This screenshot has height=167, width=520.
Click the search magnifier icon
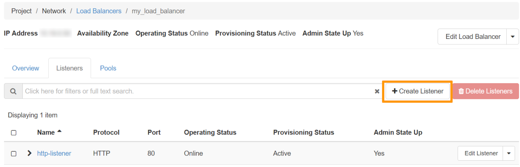(x=13, y=91)
